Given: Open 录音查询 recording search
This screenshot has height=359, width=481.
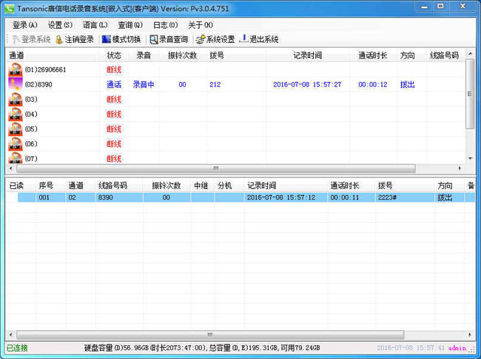Looking at the screenshot, I should (x=154, y=39).
